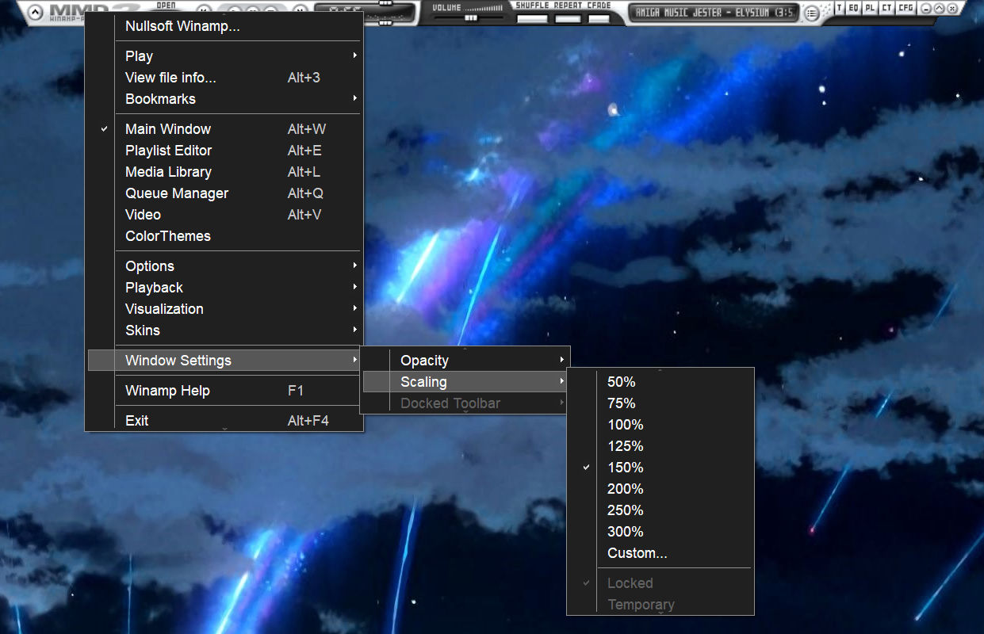The height and width of the screenshot is (634, 984).
Task: Select the Window Settings menu entry
Action: pos(224,360)
